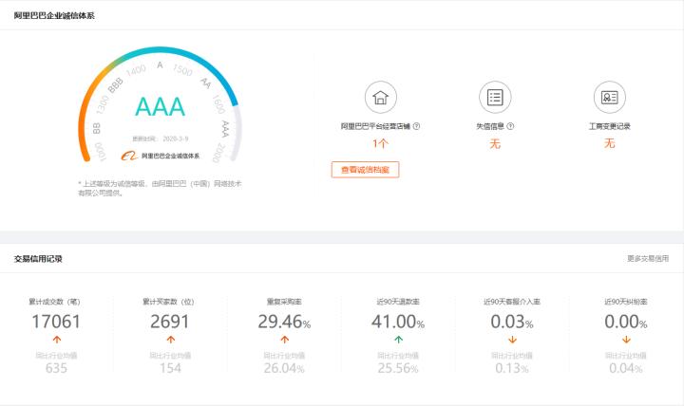Click the 交易信用记录 section heading

point(38,259)
